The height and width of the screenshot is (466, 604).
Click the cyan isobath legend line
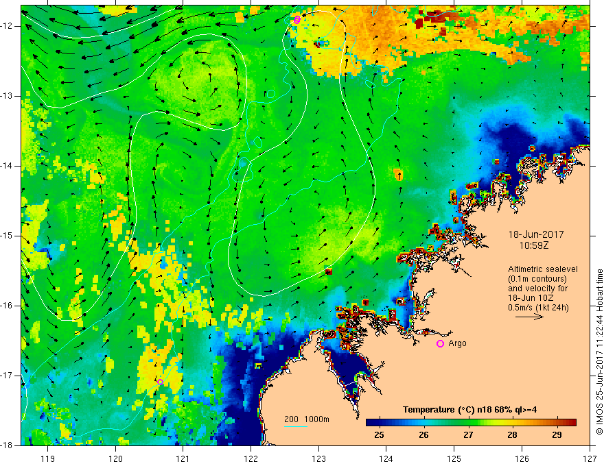pyautogui.click(x=295, y=426)
